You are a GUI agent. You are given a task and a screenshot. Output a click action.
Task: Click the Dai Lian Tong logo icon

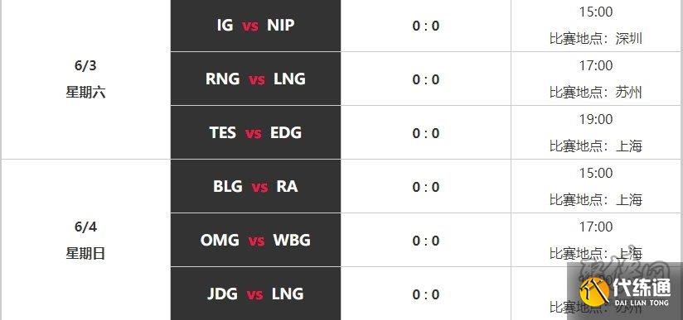594,291
